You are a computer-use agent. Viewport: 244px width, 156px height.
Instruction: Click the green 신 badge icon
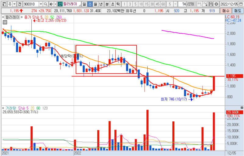point(60,4)
